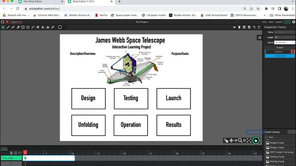
Task: Expand the canvas actions dropdown arrow
Action: [234, 27]
